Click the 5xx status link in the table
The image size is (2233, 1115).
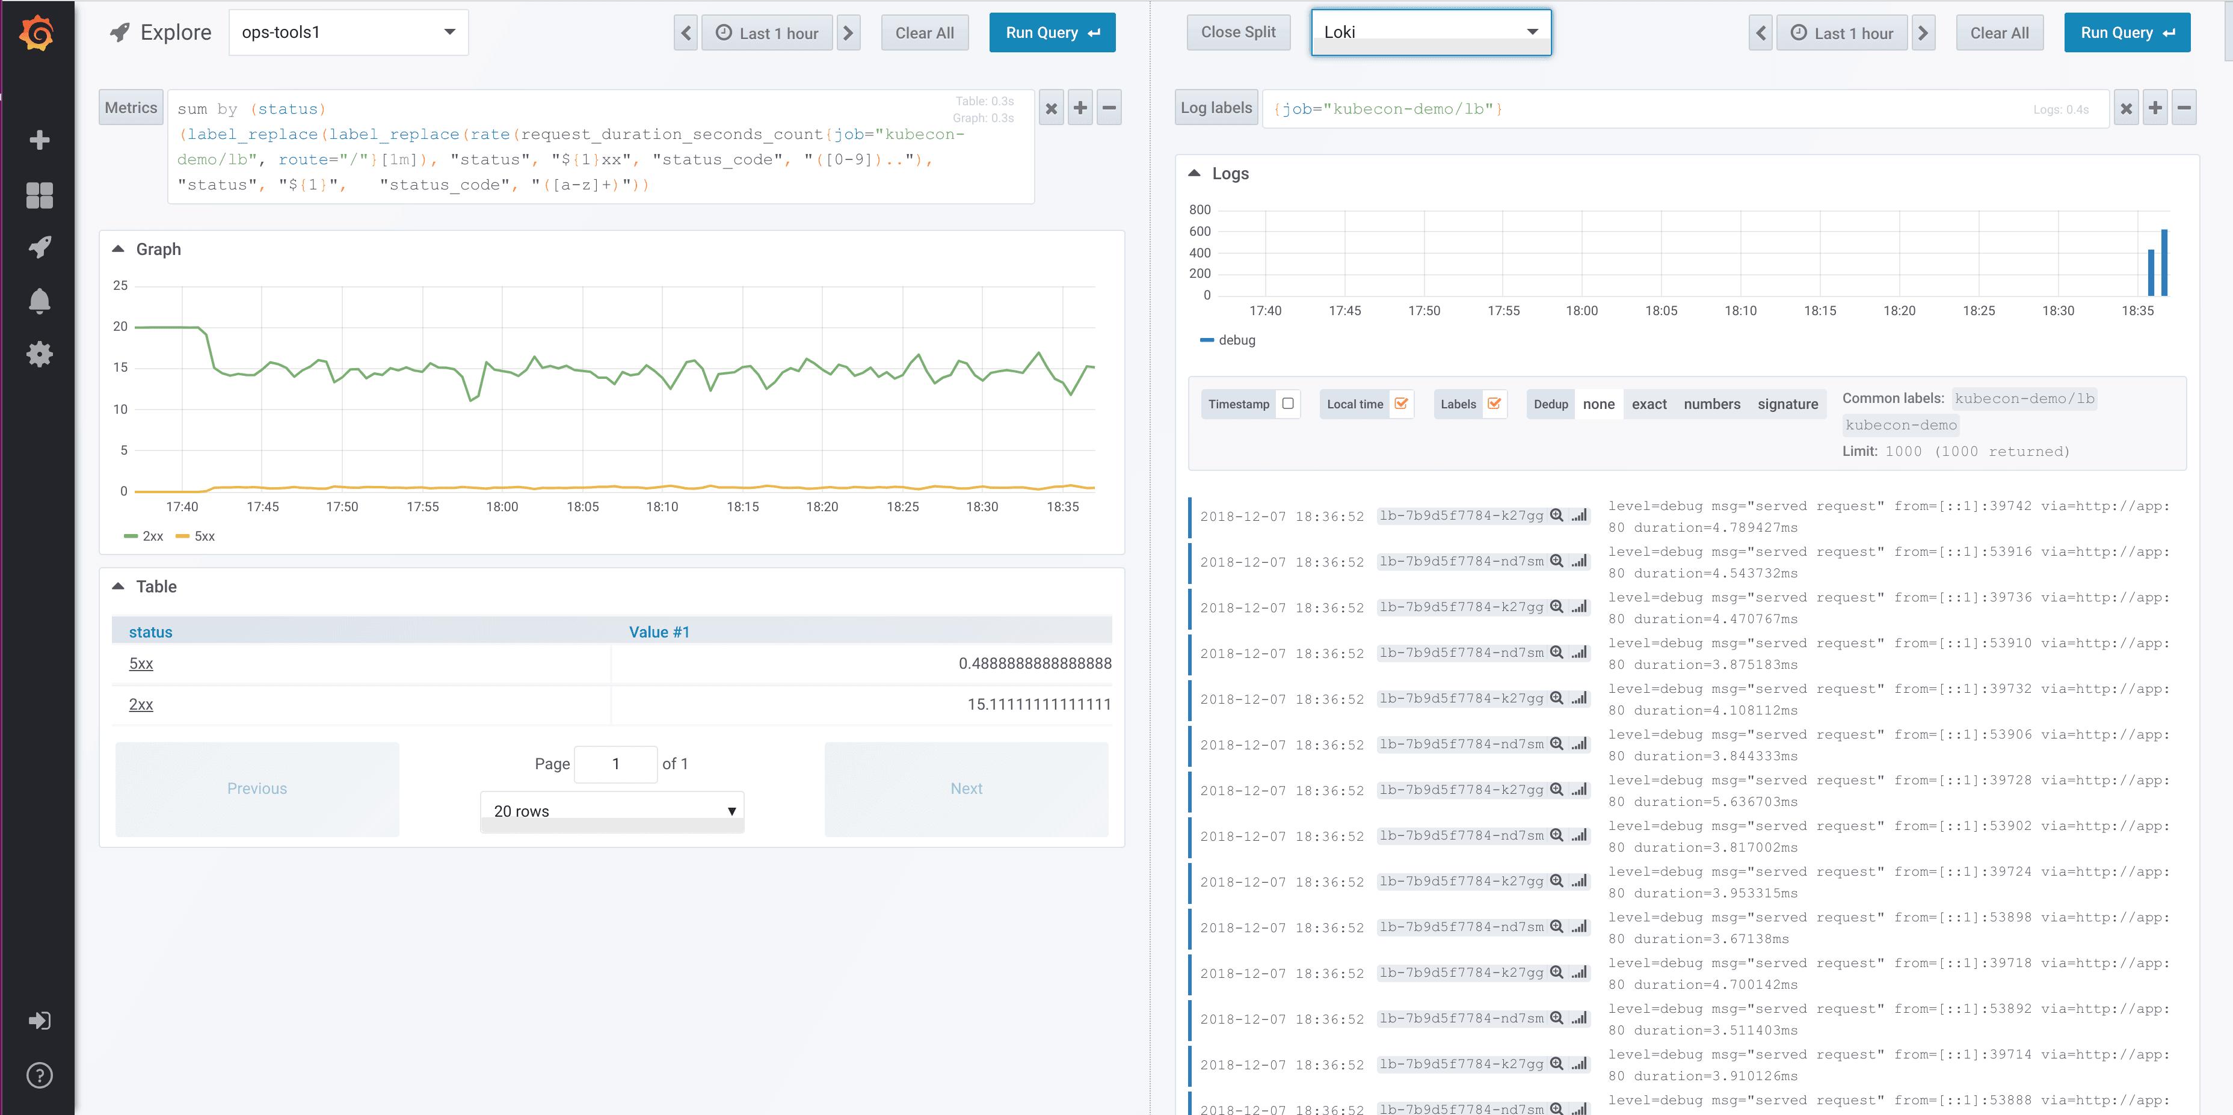point(140,663)
